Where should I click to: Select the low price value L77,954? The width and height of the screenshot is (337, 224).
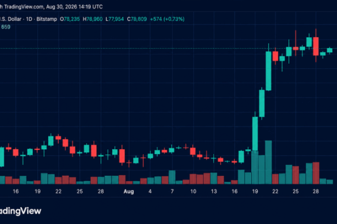(x=115, y=19)
